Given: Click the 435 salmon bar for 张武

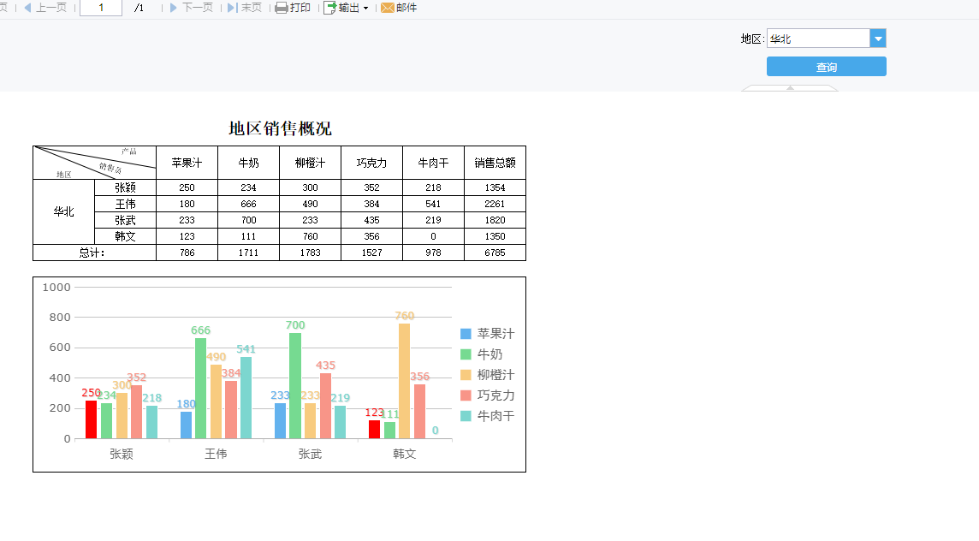Looking at the screenshot, I should tap(326, 406).
